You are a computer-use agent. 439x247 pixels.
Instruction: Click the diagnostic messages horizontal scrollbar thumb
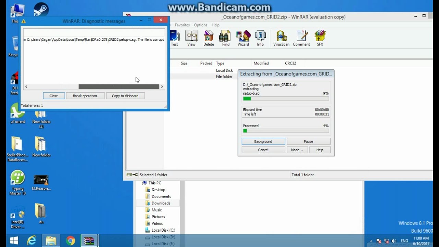119,87
